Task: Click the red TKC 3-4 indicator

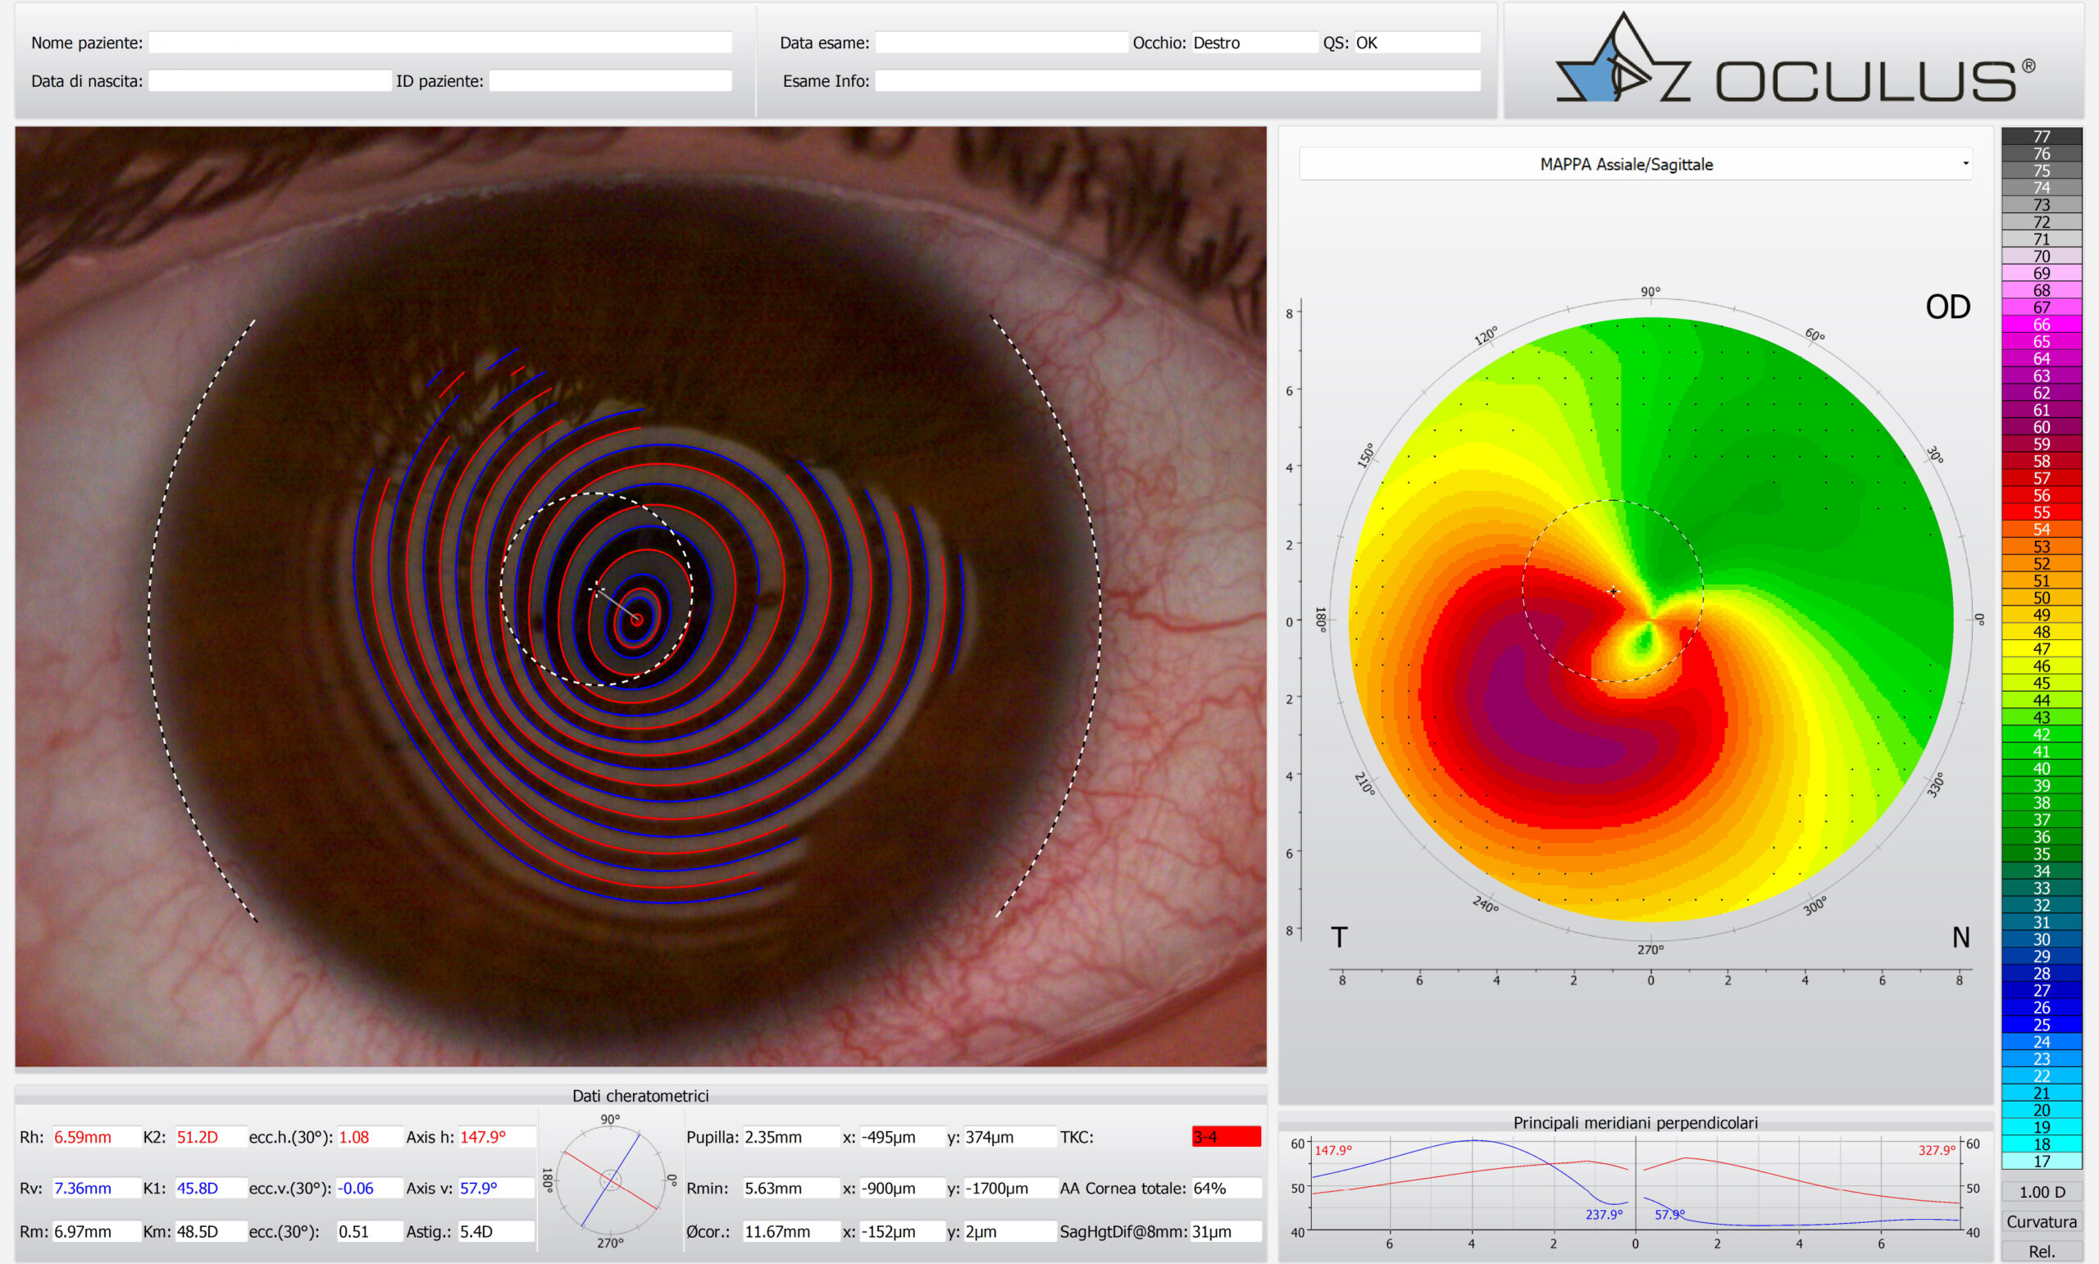Action: click(x=1226, y=1136)
